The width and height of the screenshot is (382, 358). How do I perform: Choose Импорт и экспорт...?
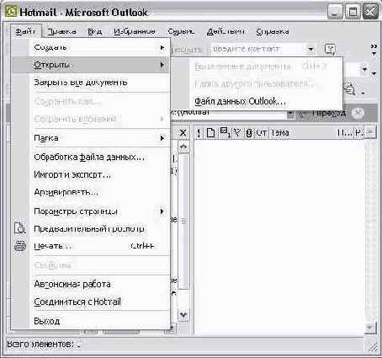pos(91,174)
